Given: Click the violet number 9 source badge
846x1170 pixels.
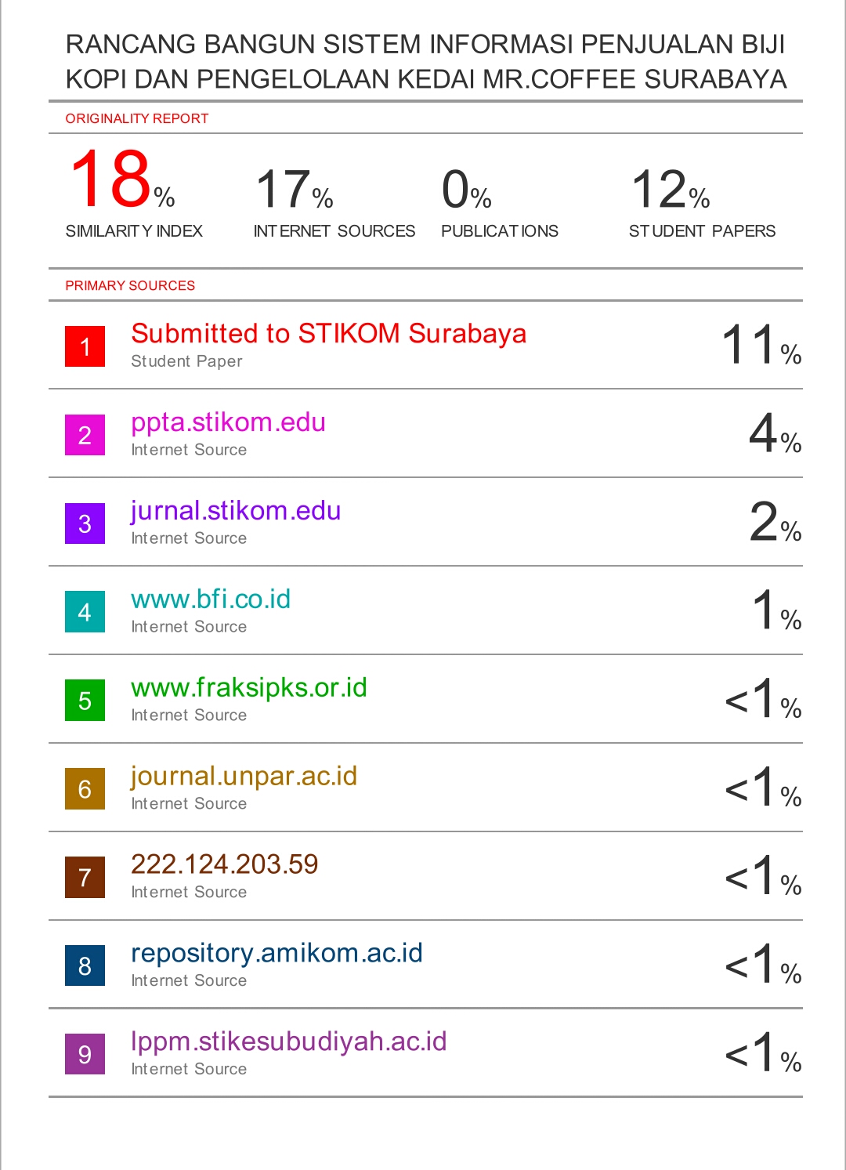Looking at the screenshot, I should click(85, 1055).
